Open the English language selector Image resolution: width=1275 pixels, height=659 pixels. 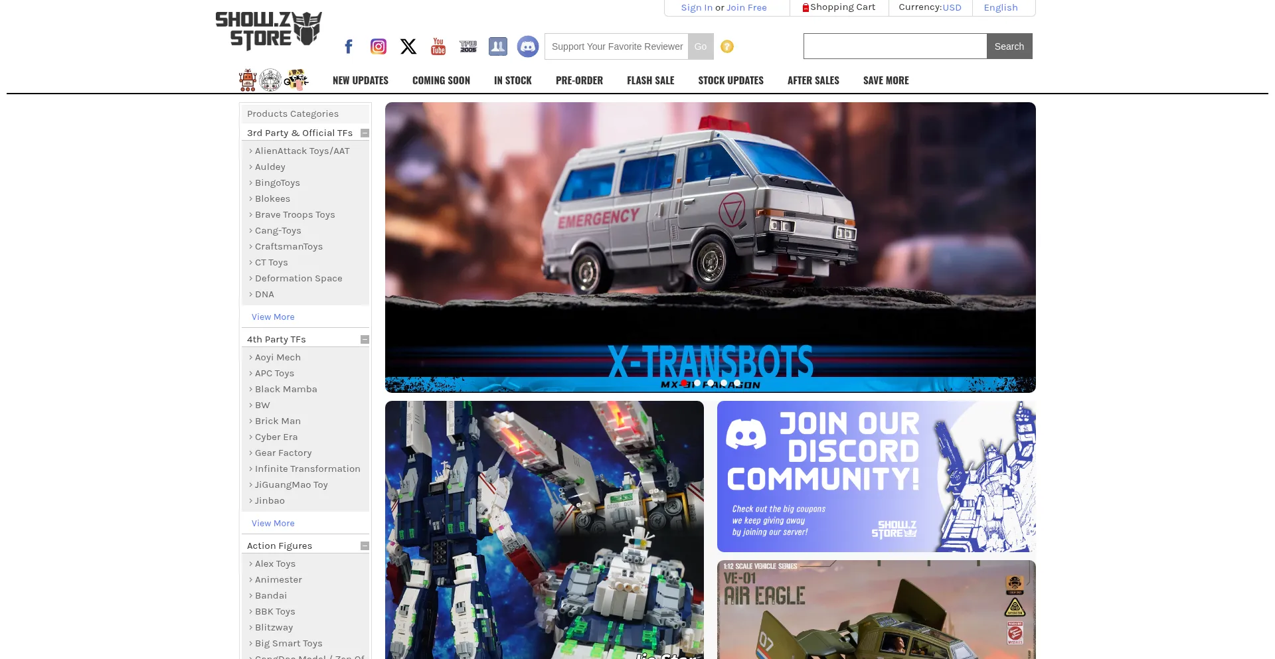pos(1001,7)
